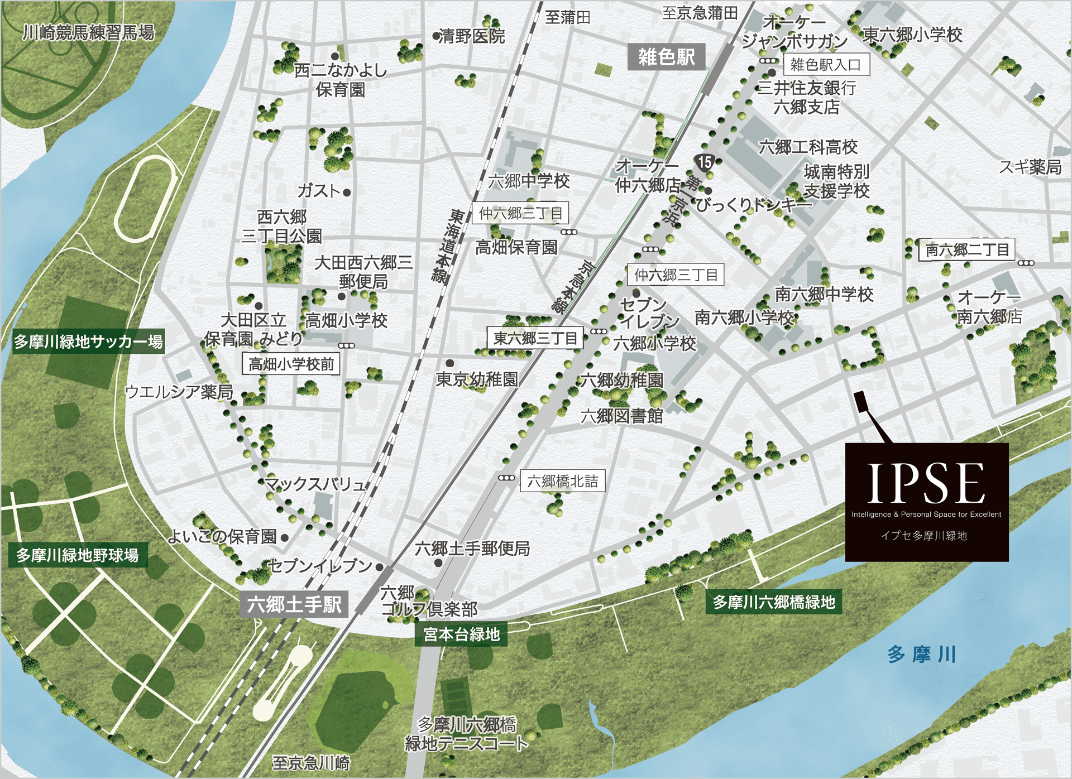1072x779 pixels.
Task: Click the 至京急蒲田 direction label
Action: 700,13
